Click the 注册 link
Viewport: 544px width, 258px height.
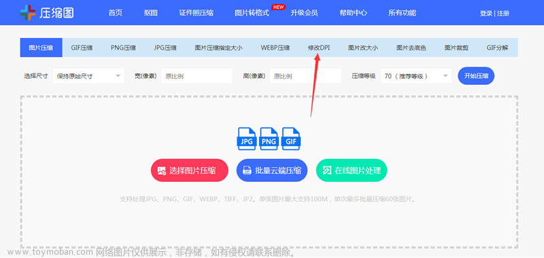pyautogui.click(x=503, y=14)
